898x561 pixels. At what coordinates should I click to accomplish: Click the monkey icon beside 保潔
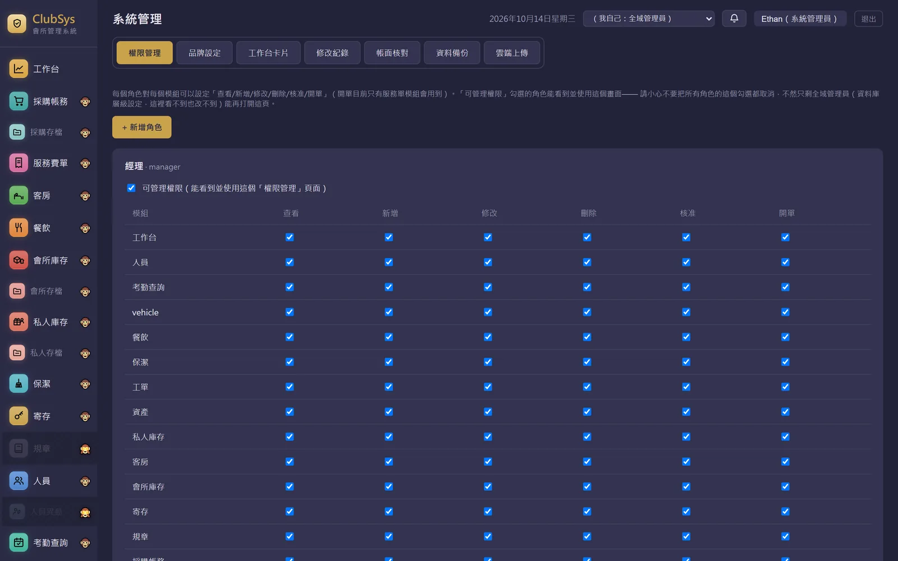[85, 384]
